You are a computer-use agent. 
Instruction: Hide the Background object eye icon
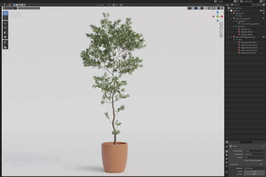point(264,13)
